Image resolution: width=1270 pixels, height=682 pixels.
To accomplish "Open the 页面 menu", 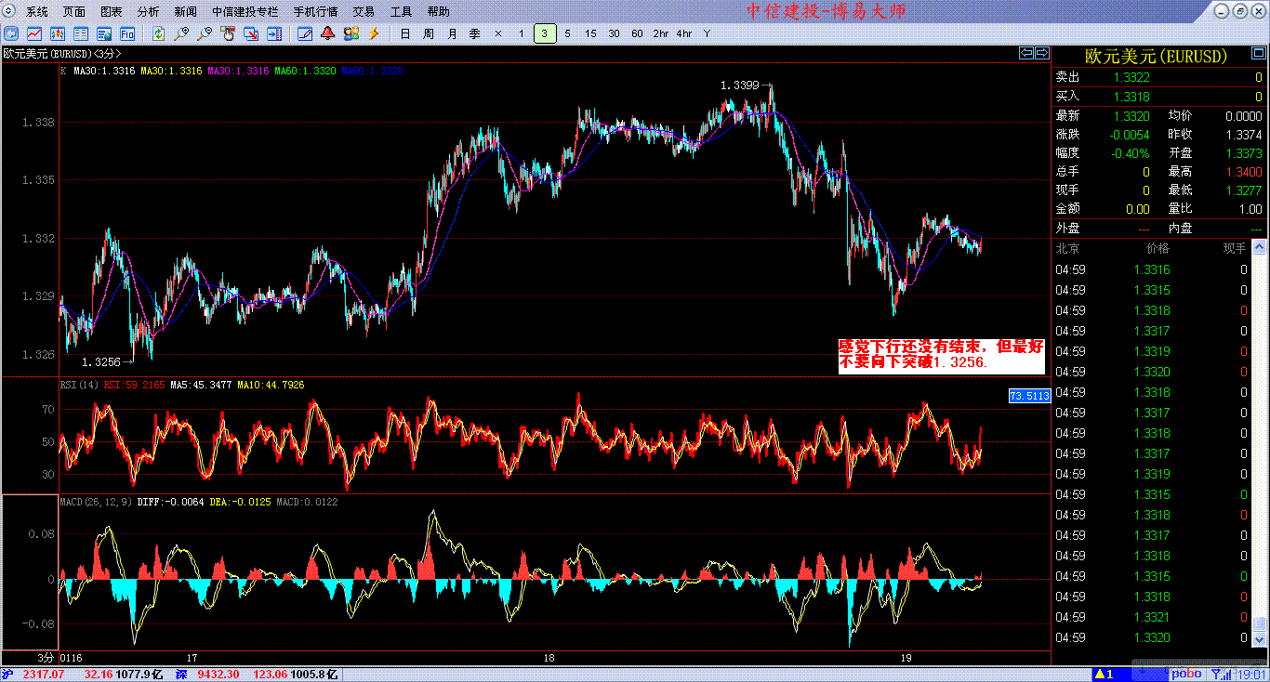I will (74, 12).
